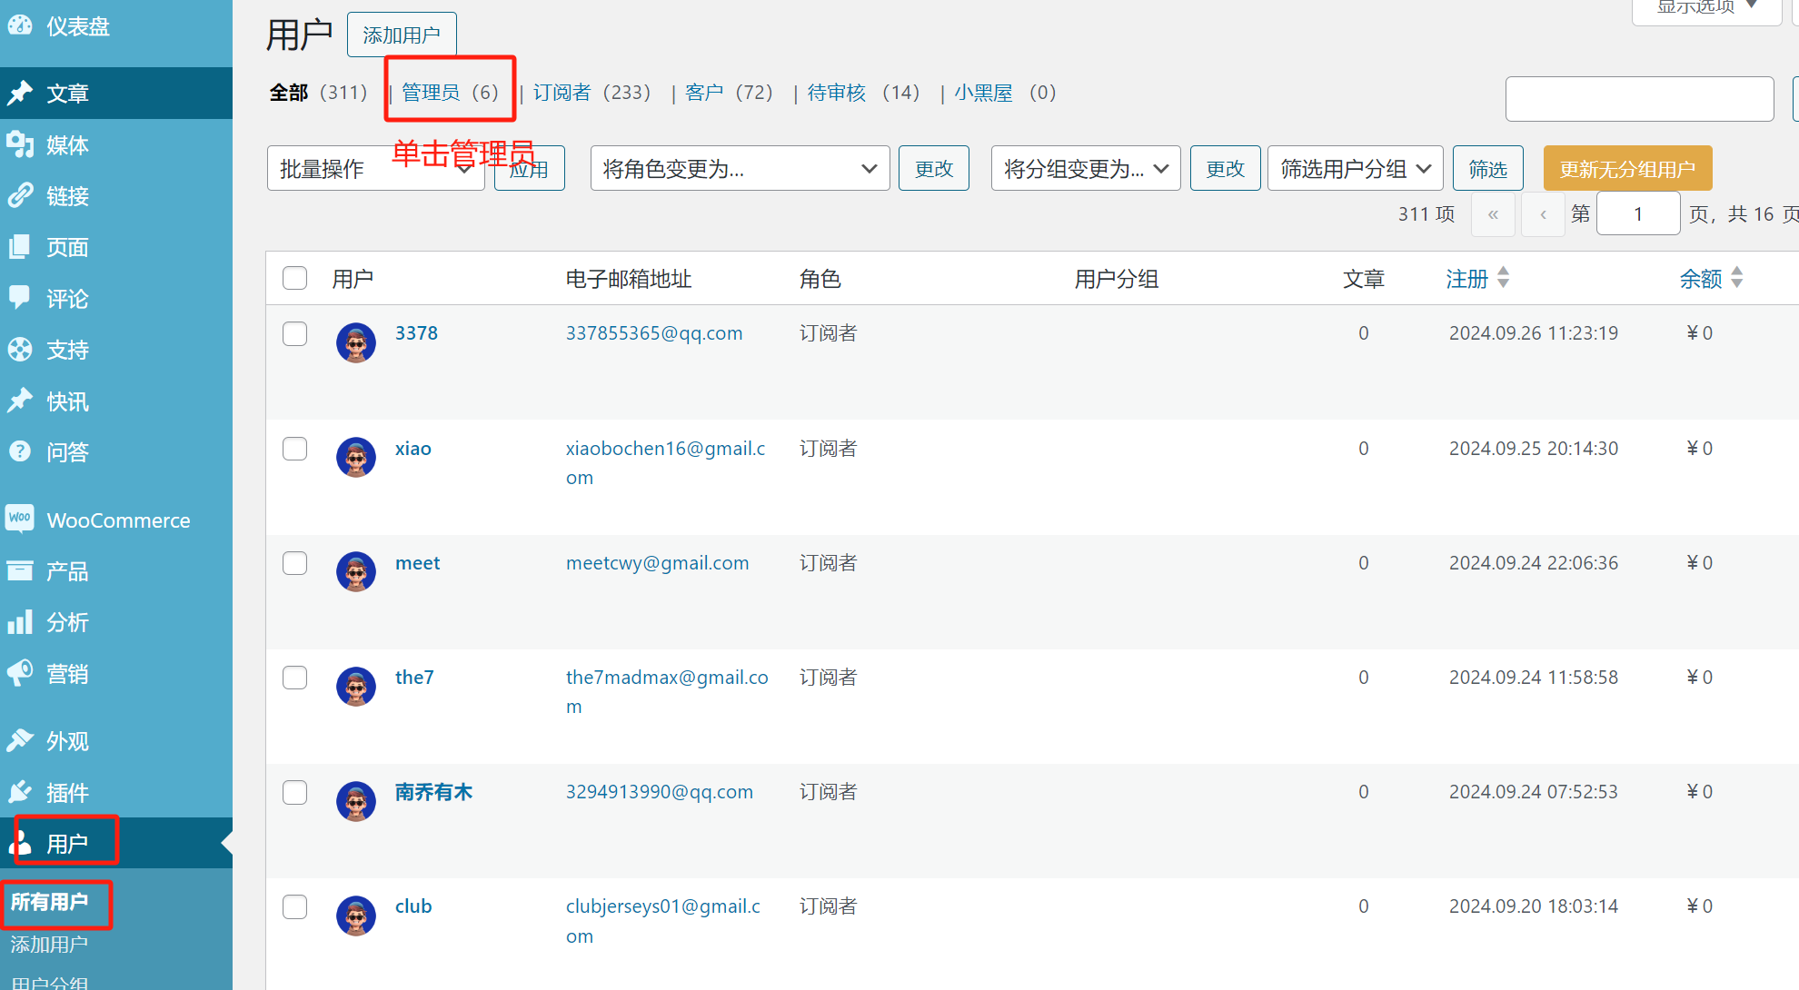
Task: Click the WooCommerce sidebar icon
Action: [20, 520]
